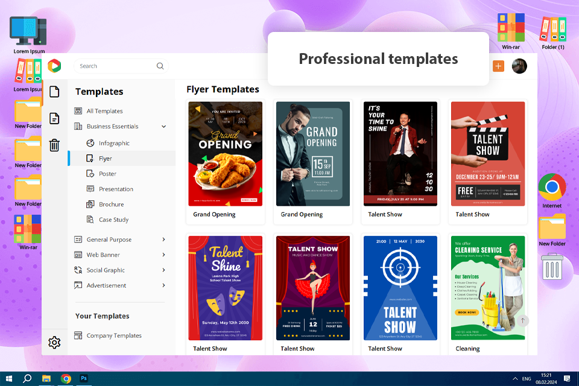The width and height of the screenshot is (579, 386).
Task: Click the Web Banner label
Action: (x=103, y=255)
